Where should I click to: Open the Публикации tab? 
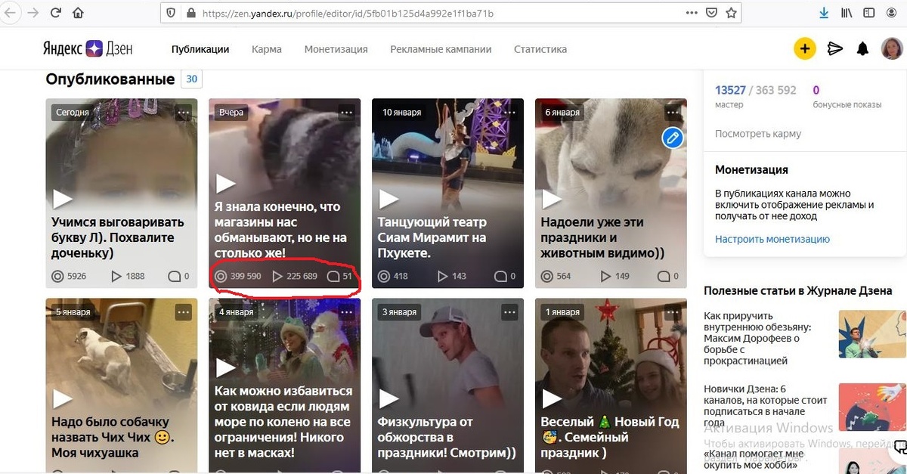(x=200, y=49)
